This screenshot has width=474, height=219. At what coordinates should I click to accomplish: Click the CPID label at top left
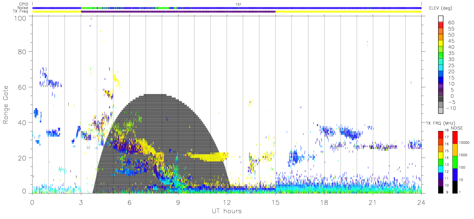pyautogui.click(x=24, y=4)
